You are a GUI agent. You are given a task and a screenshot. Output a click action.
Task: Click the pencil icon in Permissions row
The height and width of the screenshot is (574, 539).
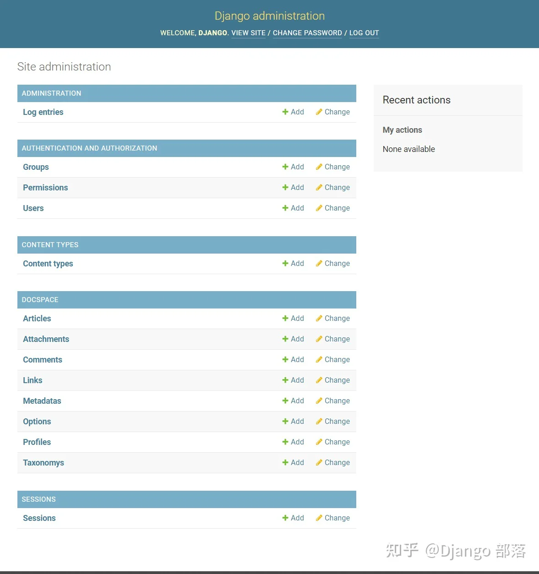click(319, 187)
